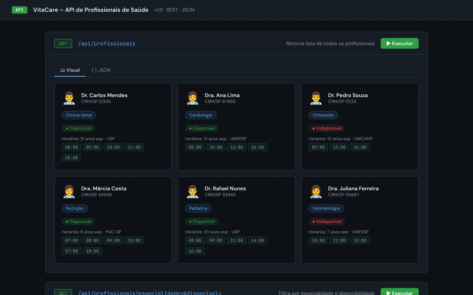473x295 pixels.
Task: Switch to the JSON tab
Action: [x=101, y=70]
